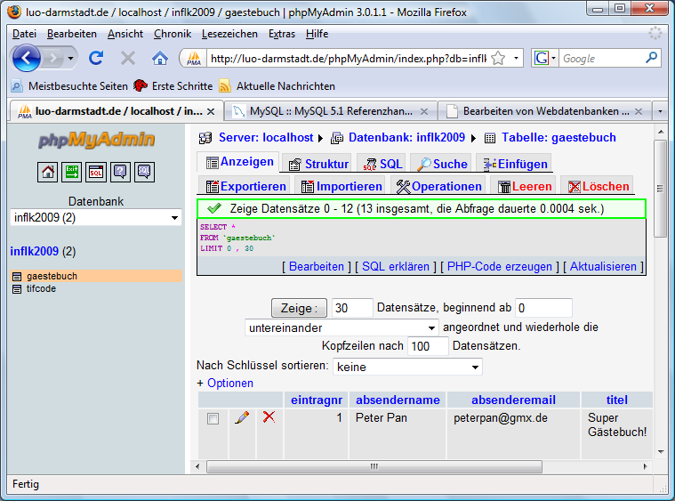Image resolution: width=675 pixels, height=501 pixels.
Task: Open the SQL query window icon
Action: coord(95,172)
